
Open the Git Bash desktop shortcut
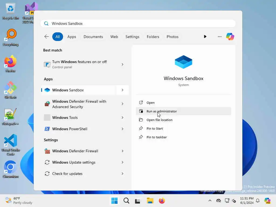tap(11, 90)
